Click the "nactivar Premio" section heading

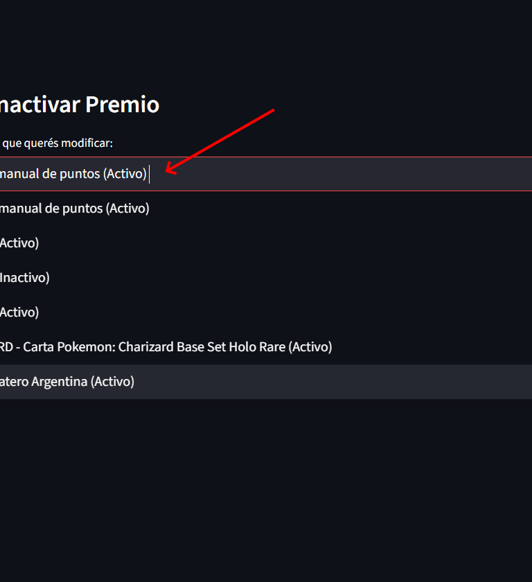(79, 105)
